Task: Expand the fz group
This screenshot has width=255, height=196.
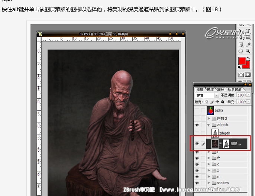Action: [x=209, y=158]
